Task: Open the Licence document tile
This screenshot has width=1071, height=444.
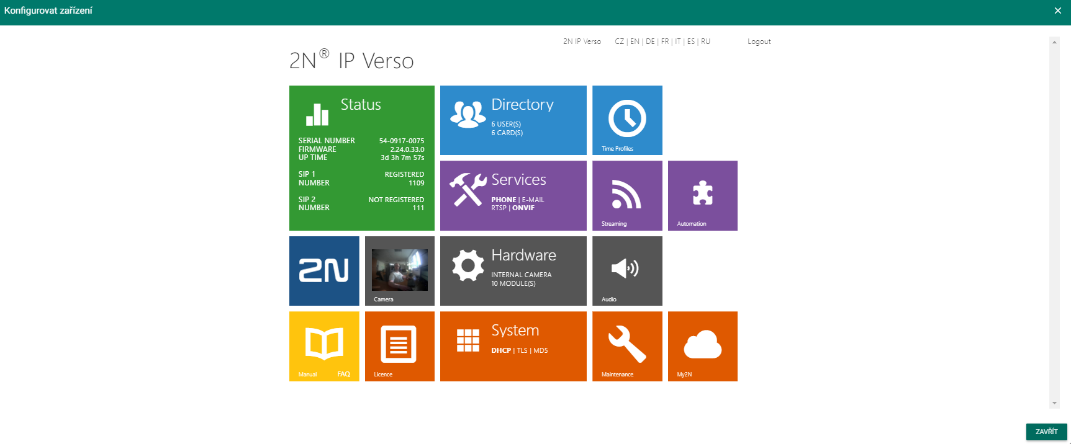Action: 400,347
